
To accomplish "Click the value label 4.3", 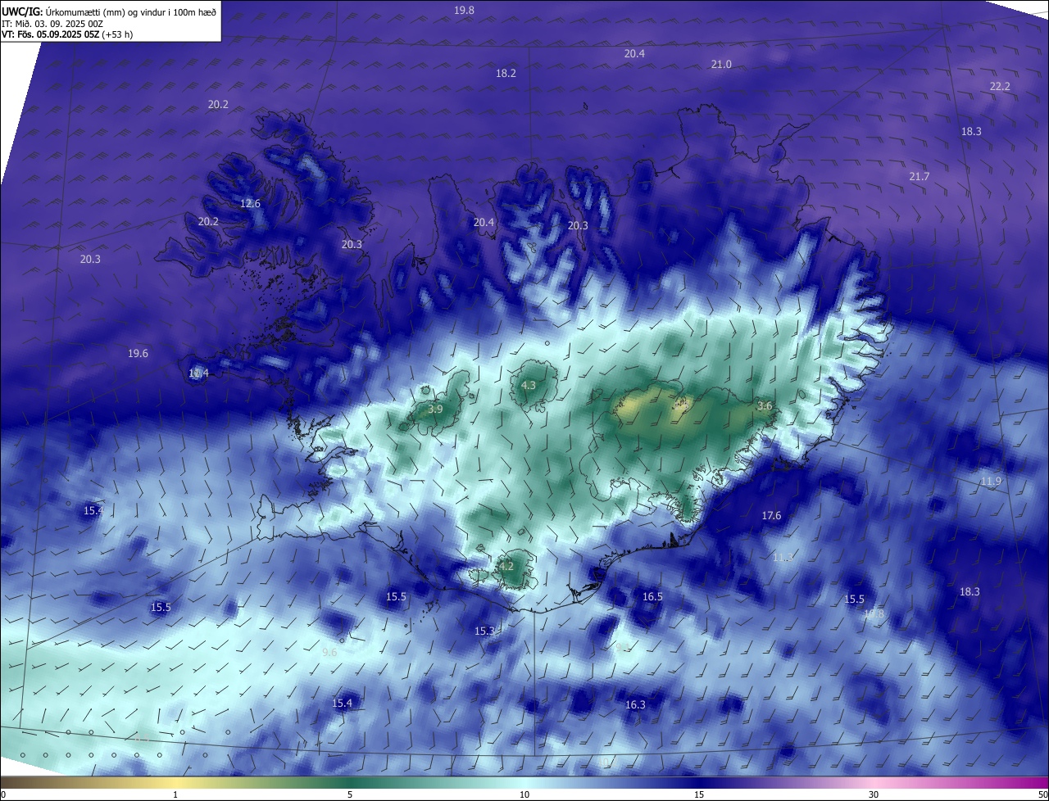I will pyautogui.click(x=529, y=385).
